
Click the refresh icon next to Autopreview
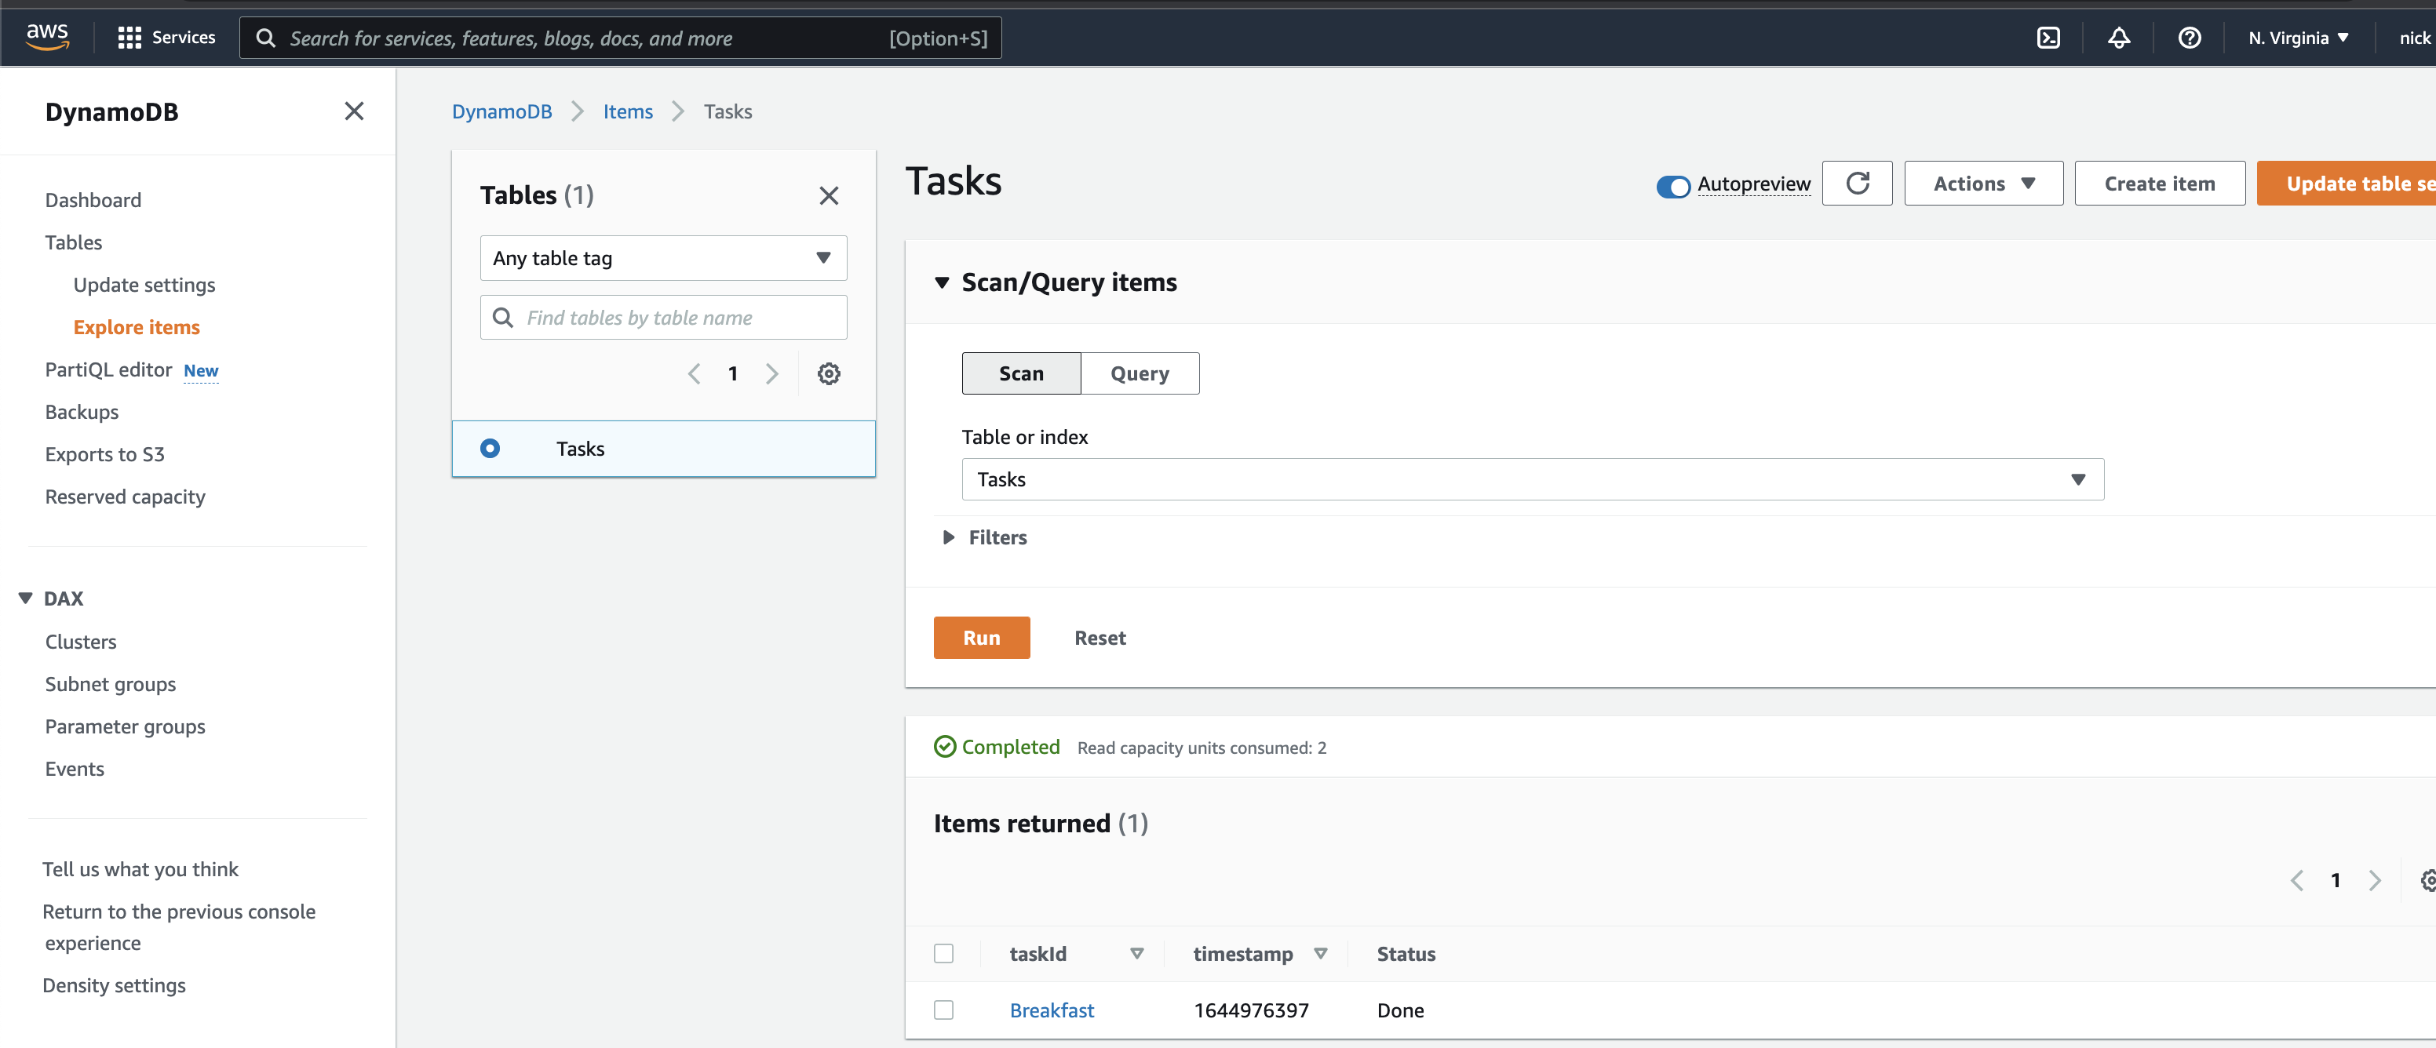tap(1858, 184)
